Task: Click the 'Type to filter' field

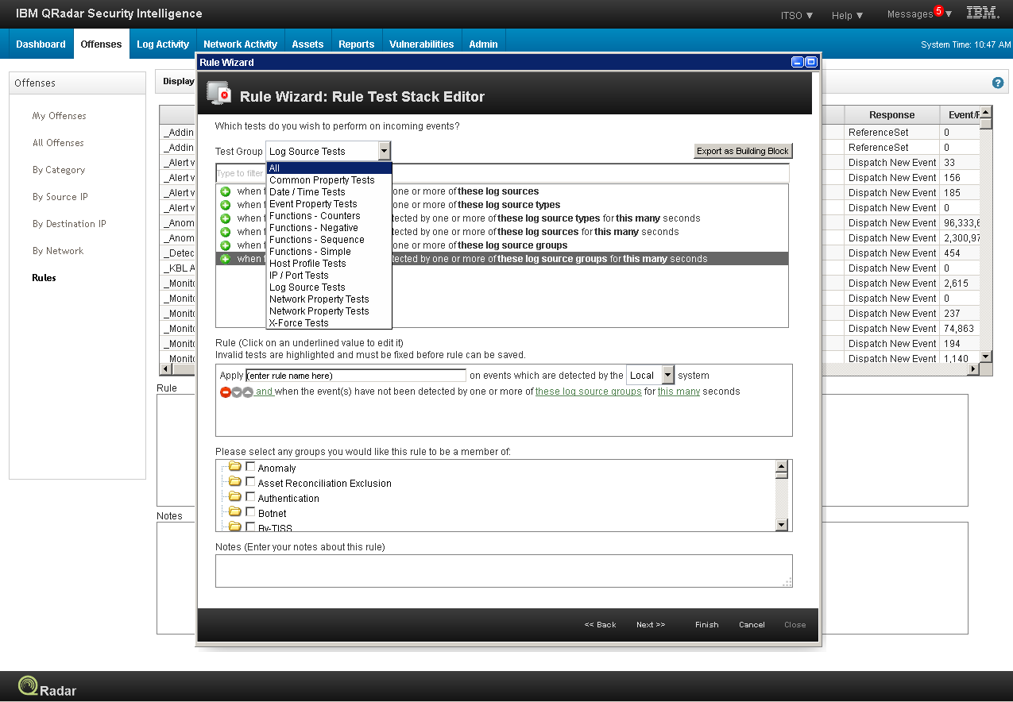Action: click(x=502, y=173)
